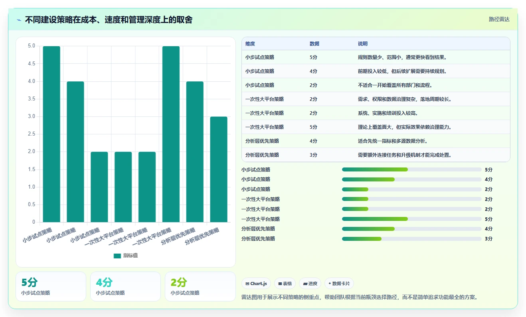Click the Chart.js tag icon

(x=247, y=284)
